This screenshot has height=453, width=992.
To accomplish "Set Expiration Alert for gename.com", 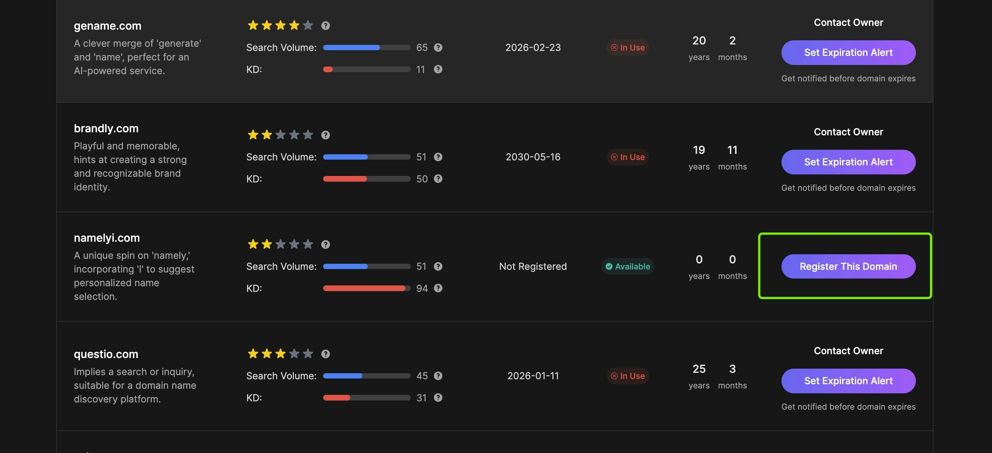I will tap(848, 53).
